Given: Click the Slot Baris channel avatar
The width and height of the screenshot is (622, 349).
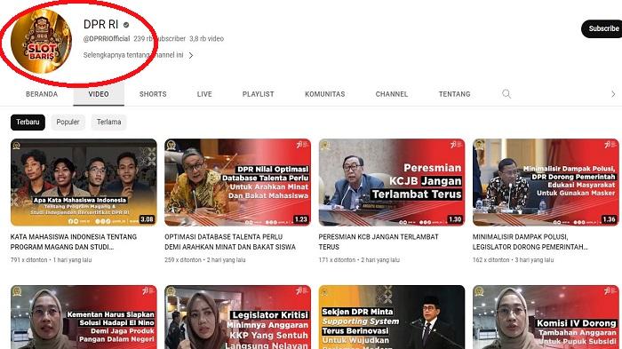Looking at the screenshot, I should coord(41,42).
